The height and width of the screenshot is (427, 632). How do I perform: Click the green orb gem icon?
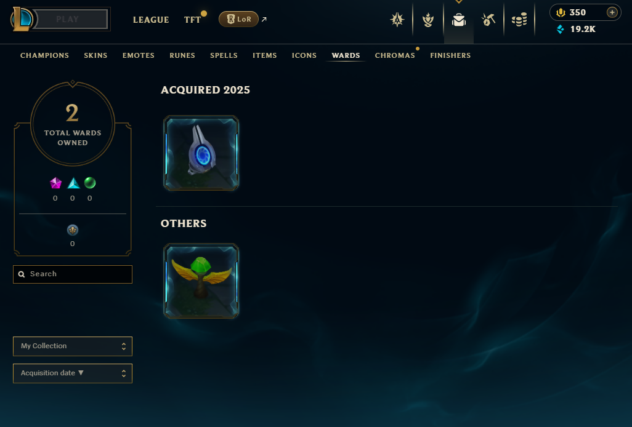90,183
